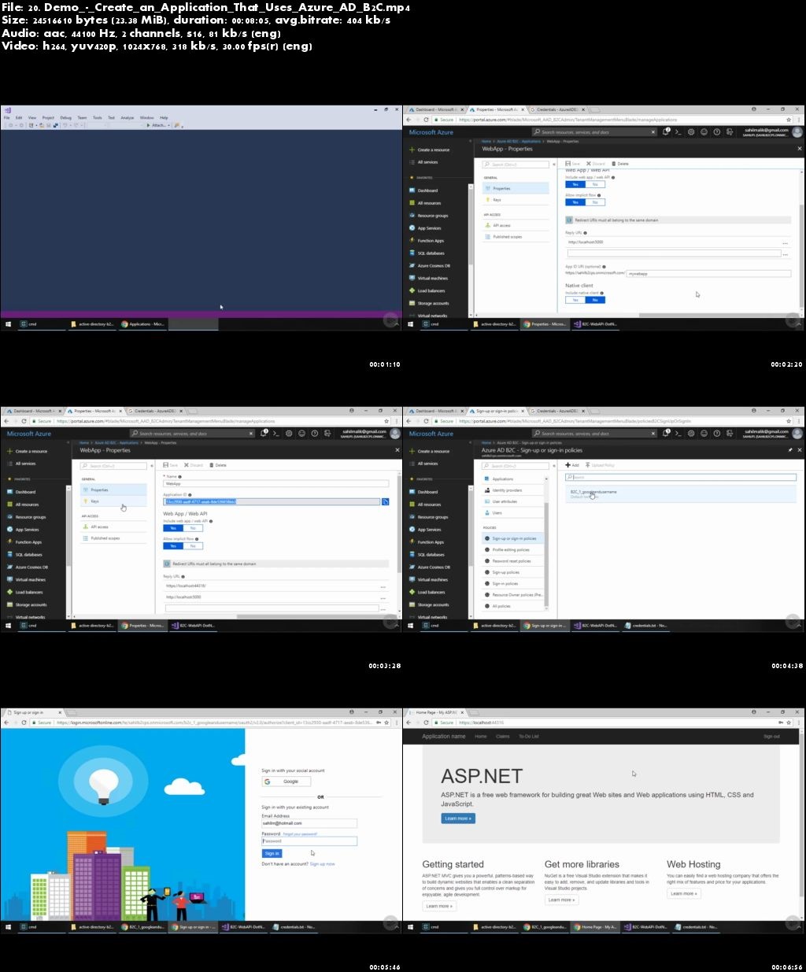Click Sign up now link in 00:05:46 frame
The width and height of the screenshot is (806, 972).
point(322,863)
